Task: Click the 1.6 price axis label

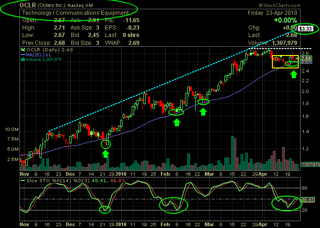Action: pos(305,117)
